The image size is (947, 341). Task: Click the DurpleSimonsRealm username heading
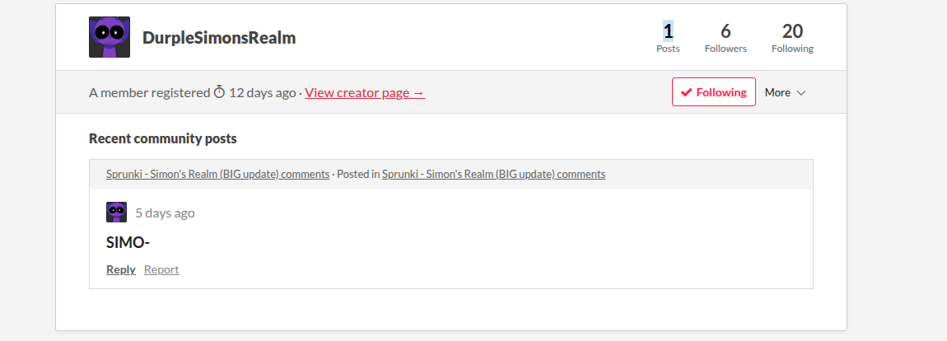click(219, 38)
